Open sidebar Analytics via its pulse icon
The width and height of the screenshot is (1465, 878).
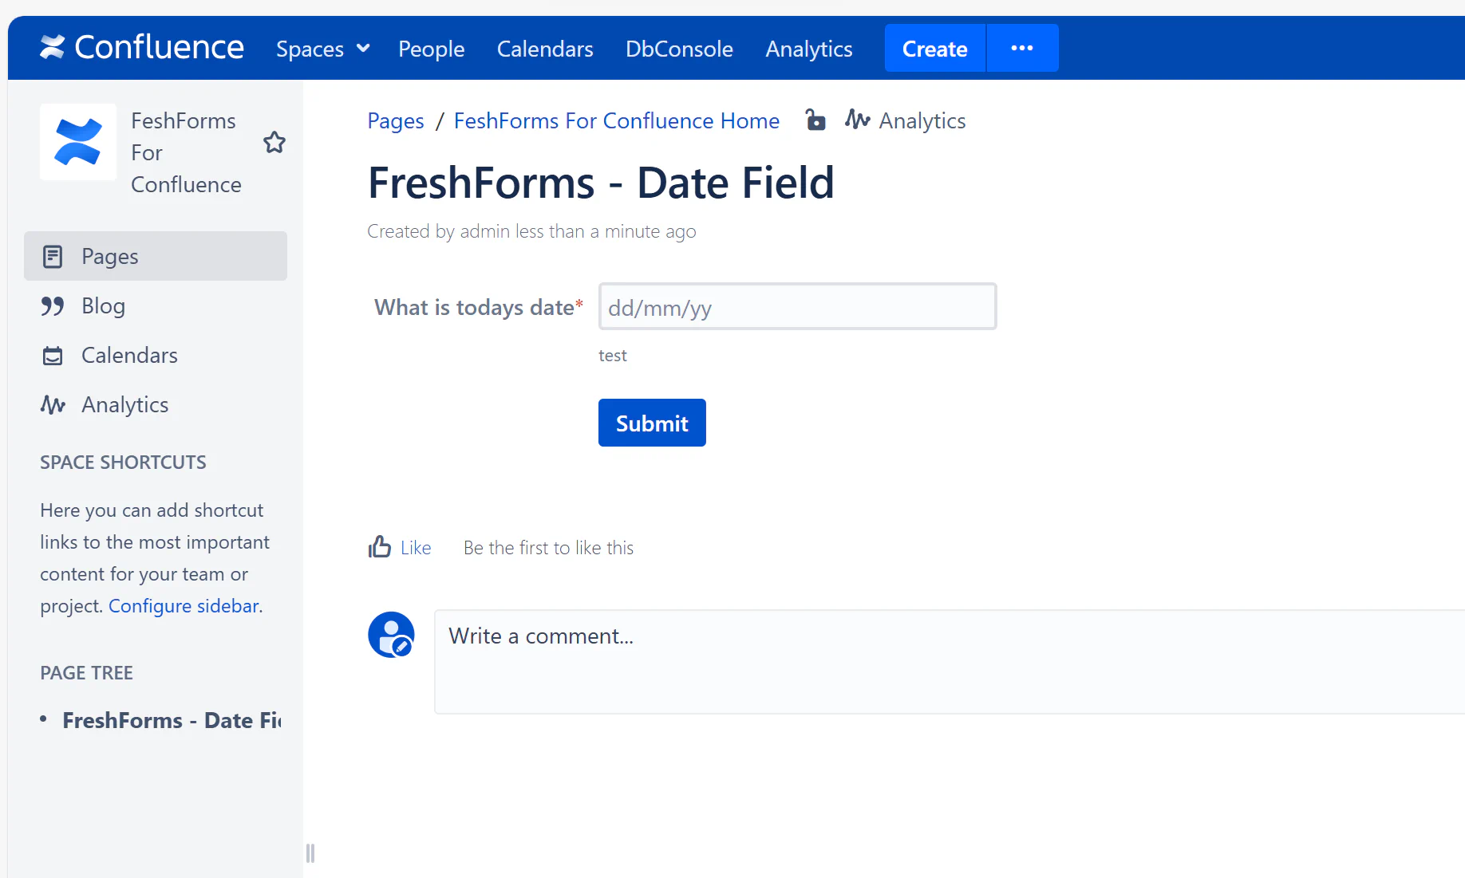coord(53,405)
